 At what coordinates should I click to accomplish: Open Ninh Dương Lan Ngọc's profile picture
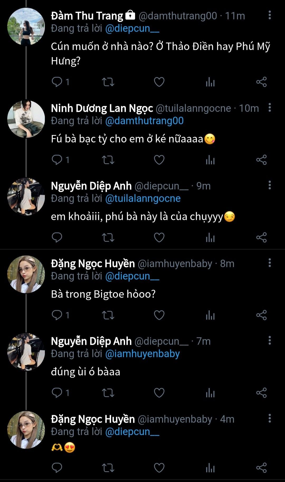click(26, 119)
